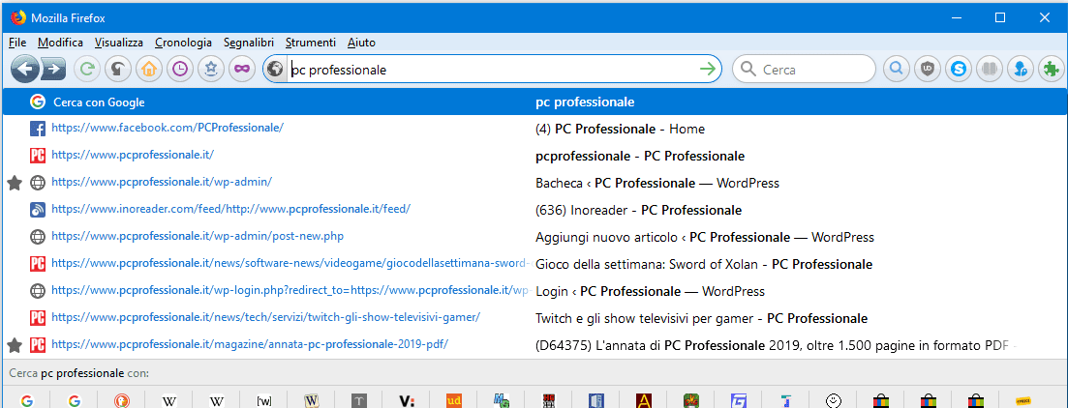Select the inoreader.com feed suggestion
Image resolution: width=1068 pixels, height=408 pixels.
(x=230, y=209)
